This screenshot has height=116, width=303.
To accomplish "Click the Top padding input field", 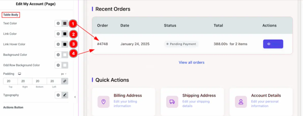I will pos(10,81).
